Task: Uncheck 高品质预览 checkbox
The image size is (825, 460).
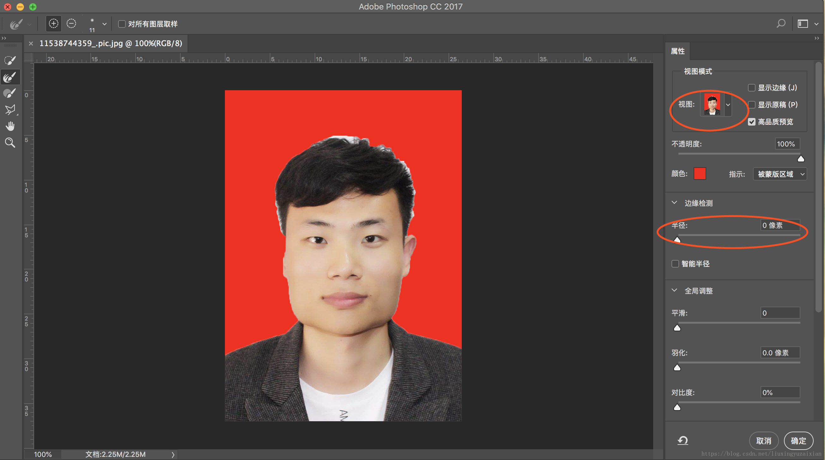Action: tap(751, 122)
